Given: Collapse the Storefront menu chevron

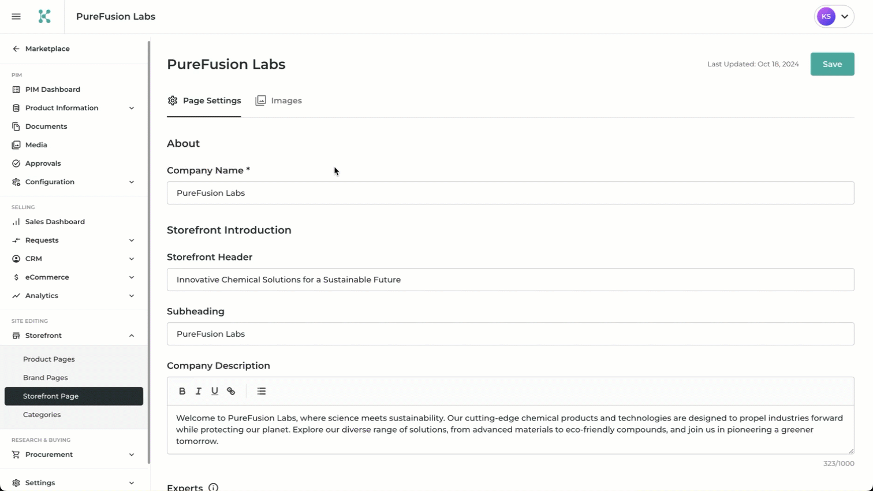Looking at the screenshot, I should (x=132, y=336).
